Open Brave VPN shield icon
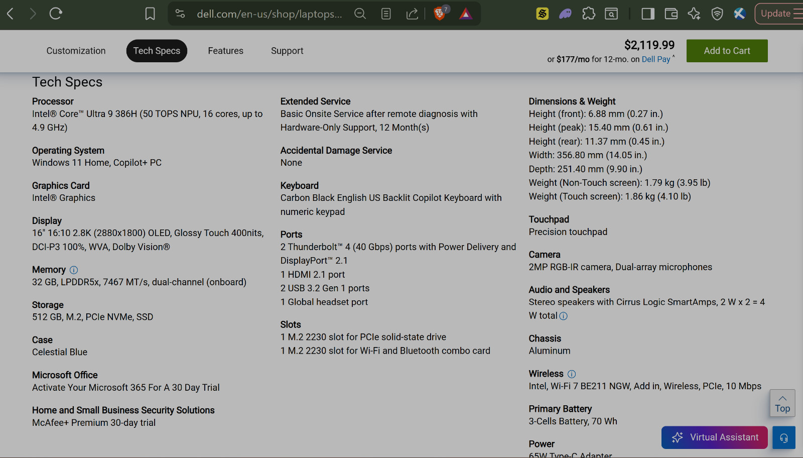 click(x=717, y=14)
